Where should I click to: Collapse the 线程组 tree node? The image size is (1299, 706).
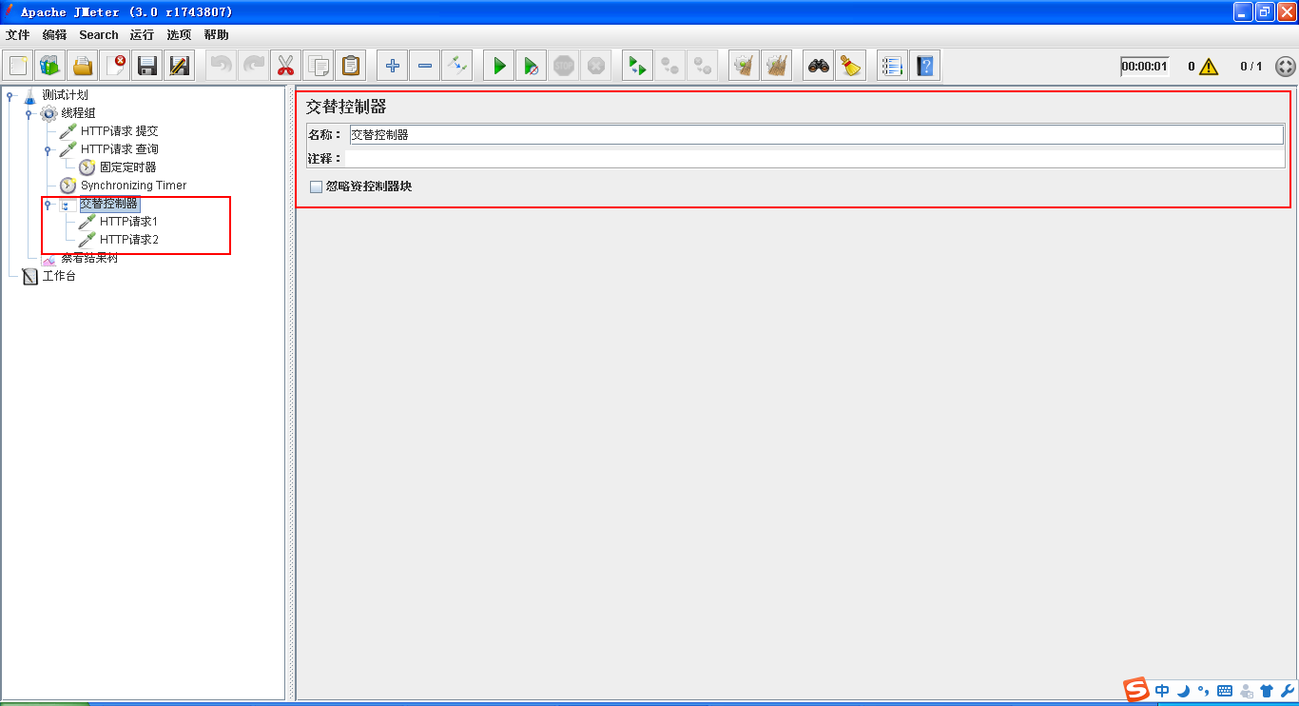29,113
